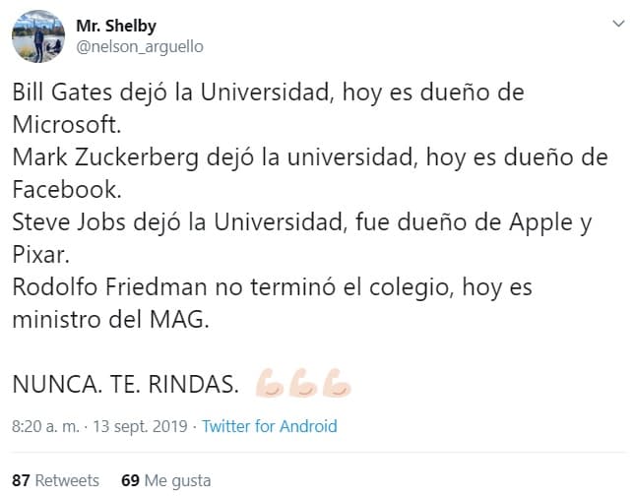This screenshot has width=633, height=499.
Task: Open the Mr. Shelby profile avatar
Action: coord(37,36)
